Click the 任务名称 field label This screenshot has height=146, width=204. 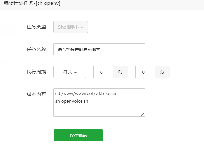pyautogui.click(x=36, y=49)
